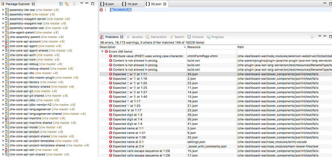This screenshot has width=332, height=157.
Task: Click the error marker in the editor gutter
Action: click(101, 10)
